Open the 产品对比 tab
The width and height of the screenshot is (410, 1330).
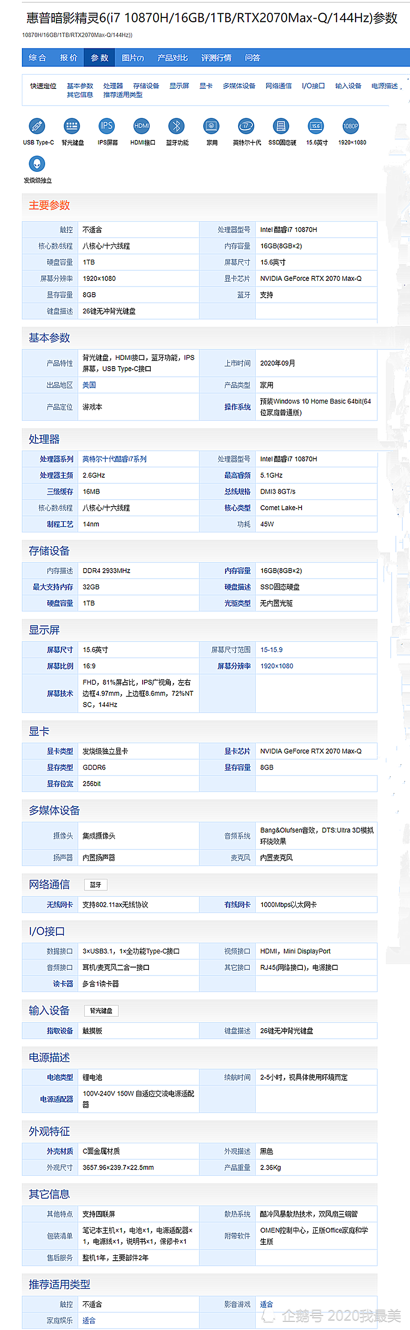coord(172,58)
